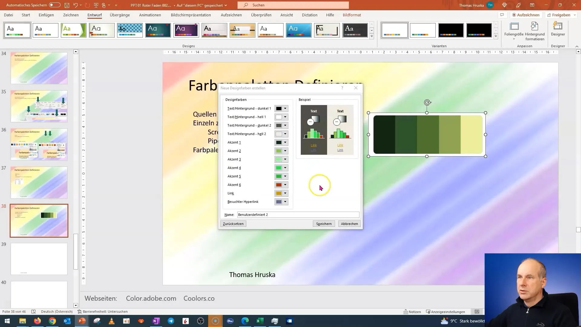This screenshot has height=327, width=581.
Task: Select the first Office design theme
Action: (x=17, y=30)
